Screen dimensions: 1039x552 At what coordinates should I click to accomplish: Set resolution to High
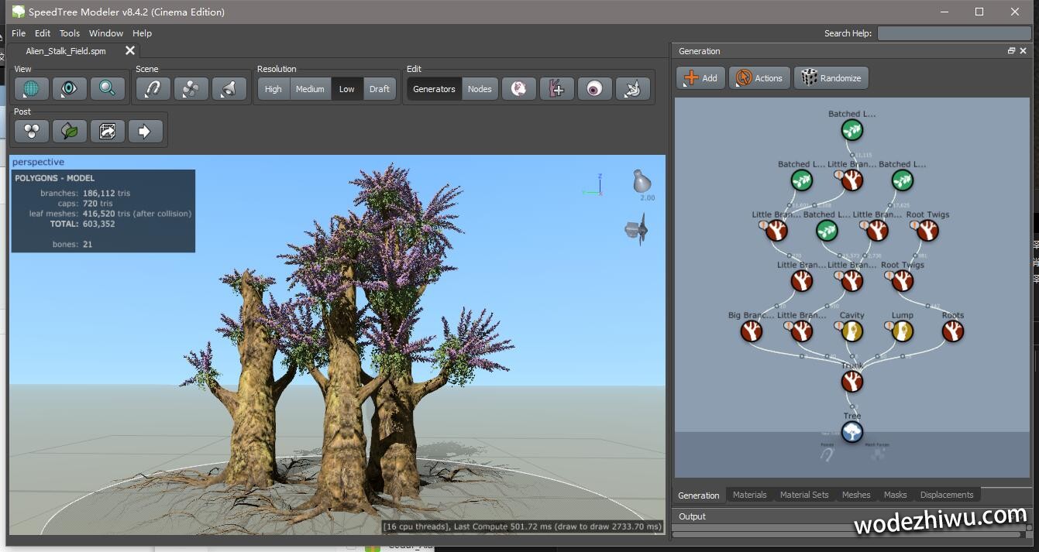coord(274,89)
